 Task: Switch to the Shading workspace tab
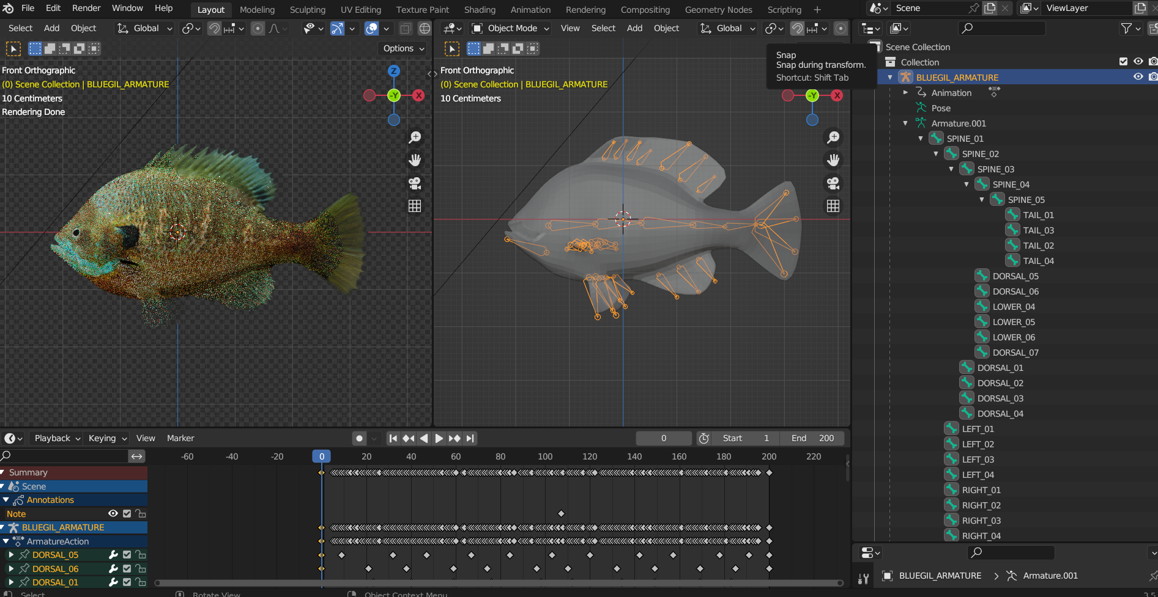click(x=480, y=10)
